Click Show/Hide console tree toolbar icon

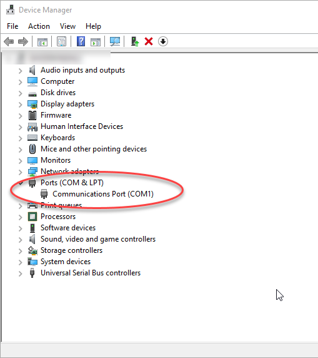tap(42, 41)
